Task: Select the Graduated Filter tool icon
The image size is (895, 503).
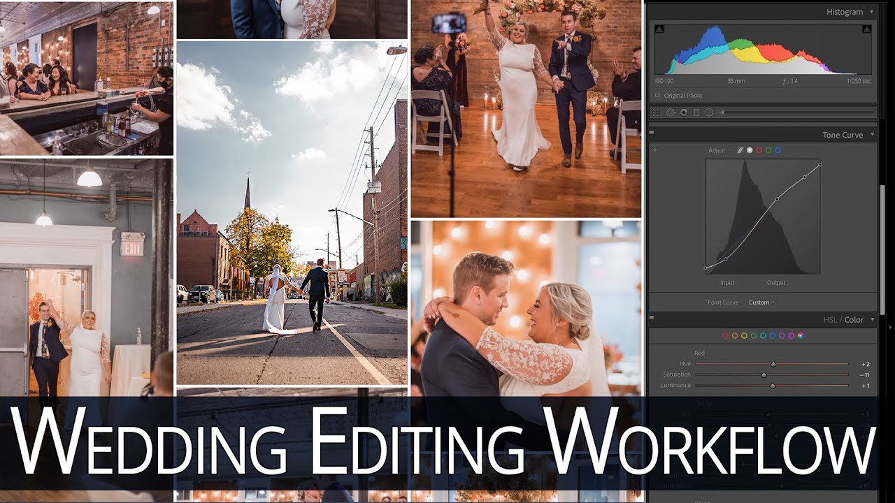Action: click(x=696, y=112)
